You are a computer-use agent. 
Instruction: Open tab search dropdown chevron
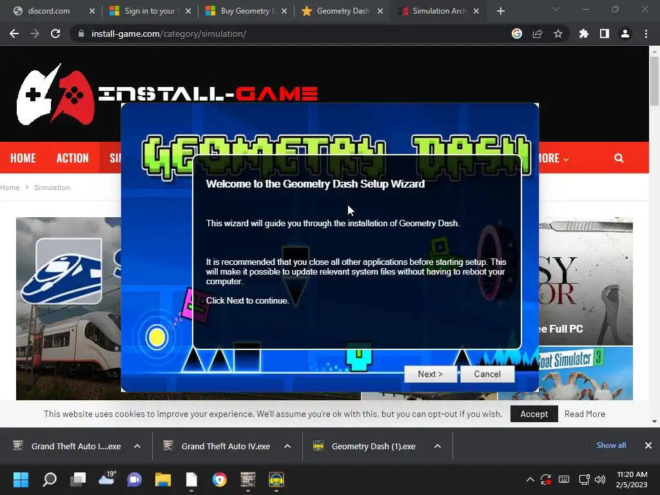pos(556,9)
